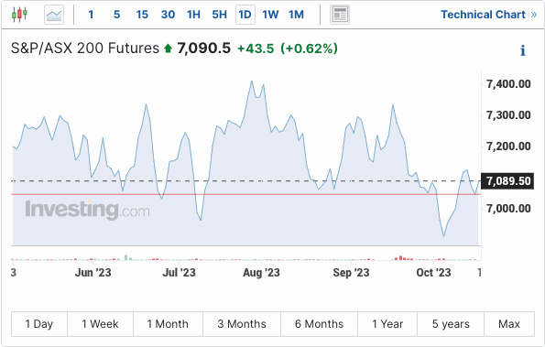Show the 6 Months range
545x347 pixels.
[319, 324]
